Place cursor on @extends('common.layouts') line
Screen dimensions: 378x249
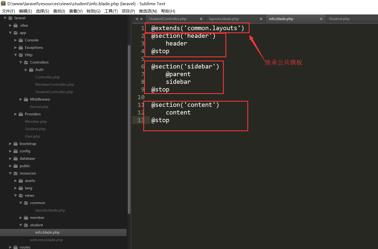(197, 28)
